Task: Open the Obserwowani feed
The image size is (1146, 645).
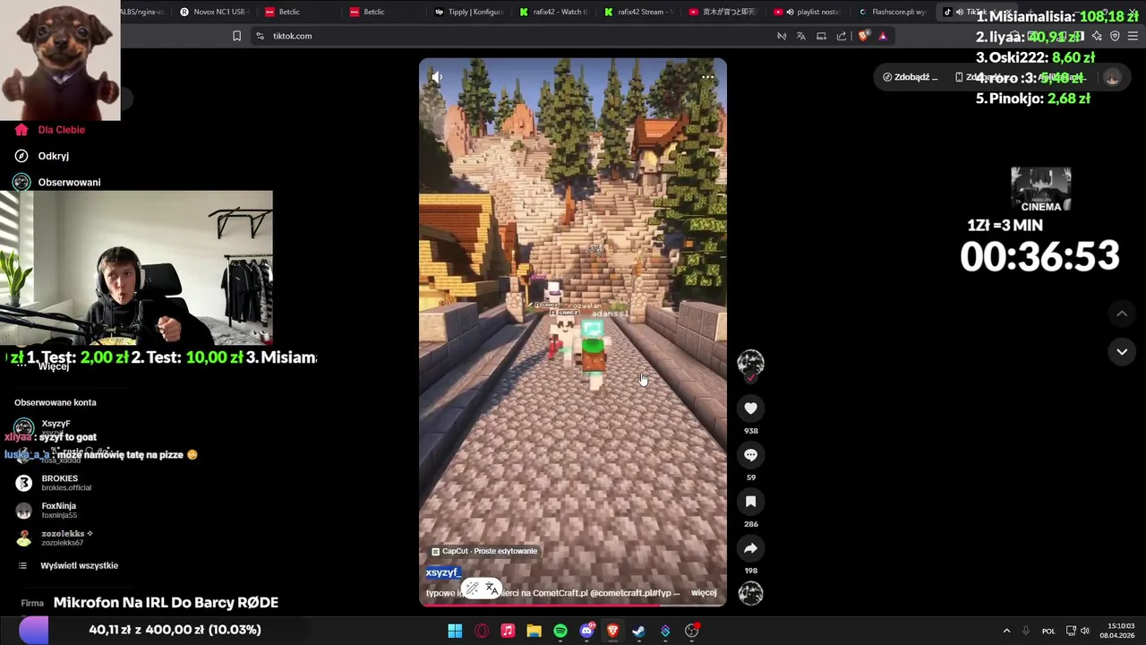Action: coord(57,182)
